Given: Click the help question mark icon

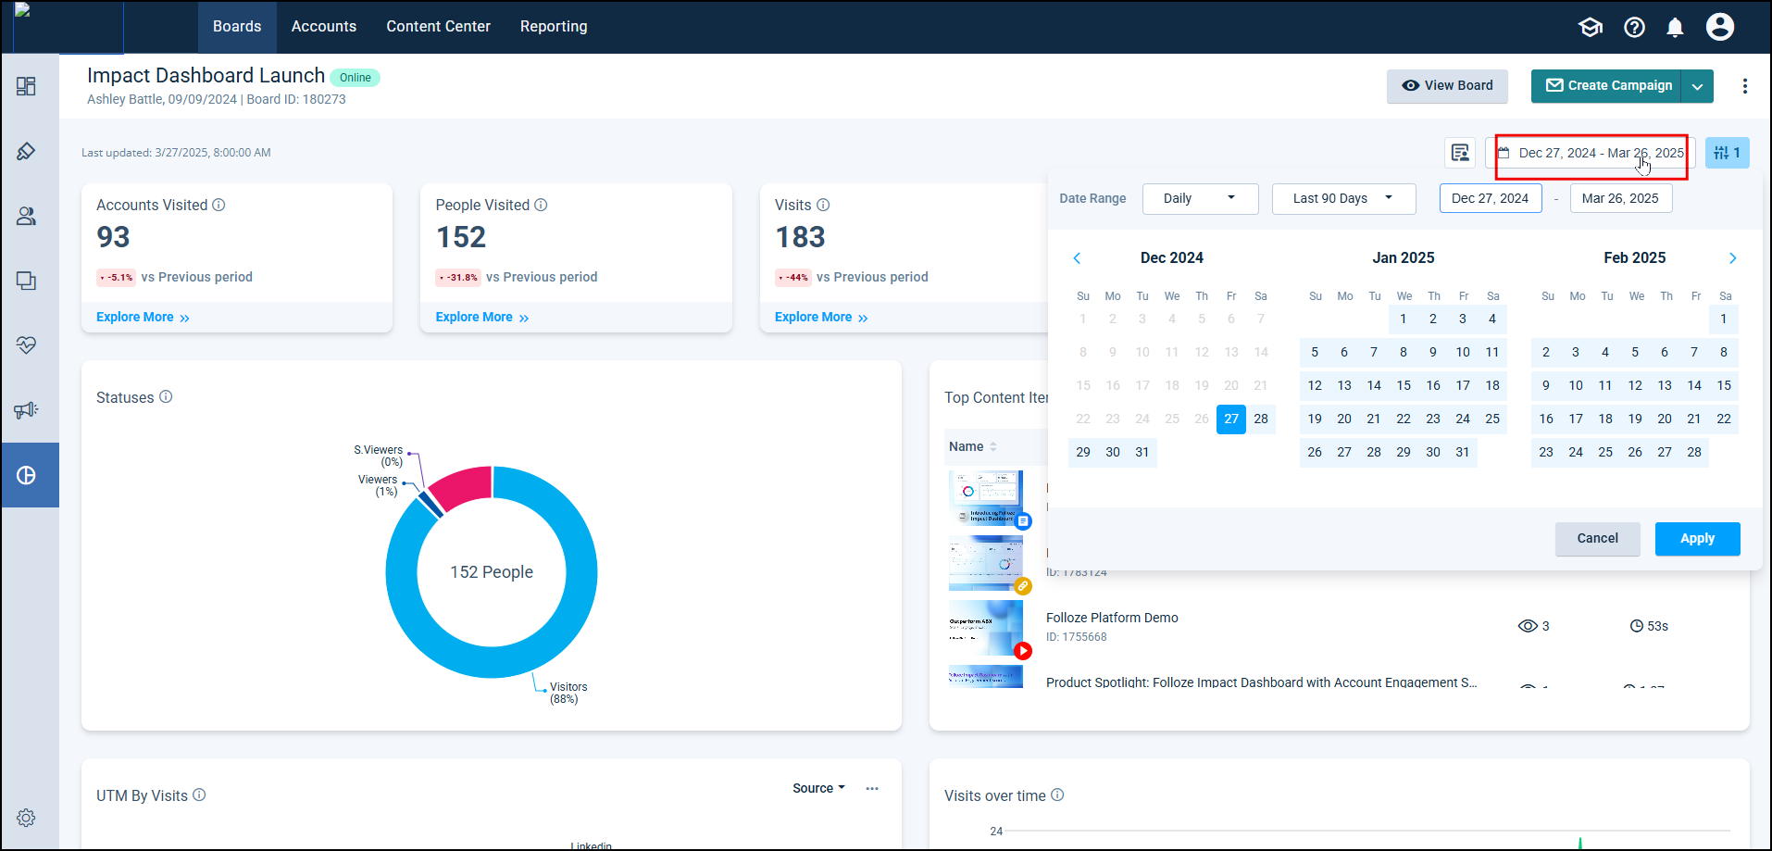Looking at the screenshot, I should (x=1634, y=28).
